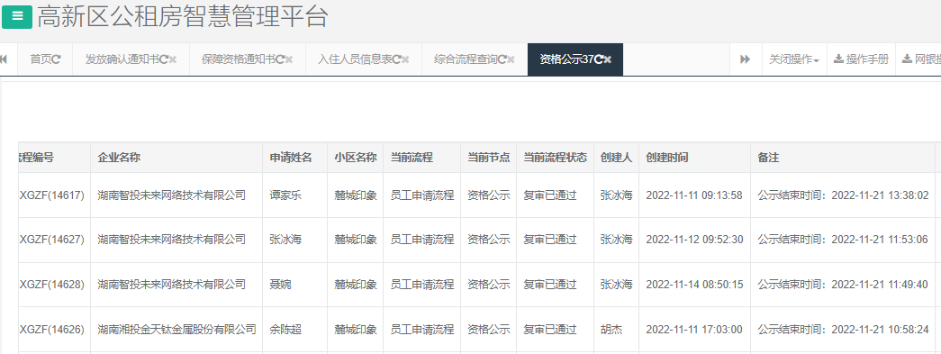Click the 申请姓名 column header
This screenshot has height=354, width=941.
(x=291, y=158)
